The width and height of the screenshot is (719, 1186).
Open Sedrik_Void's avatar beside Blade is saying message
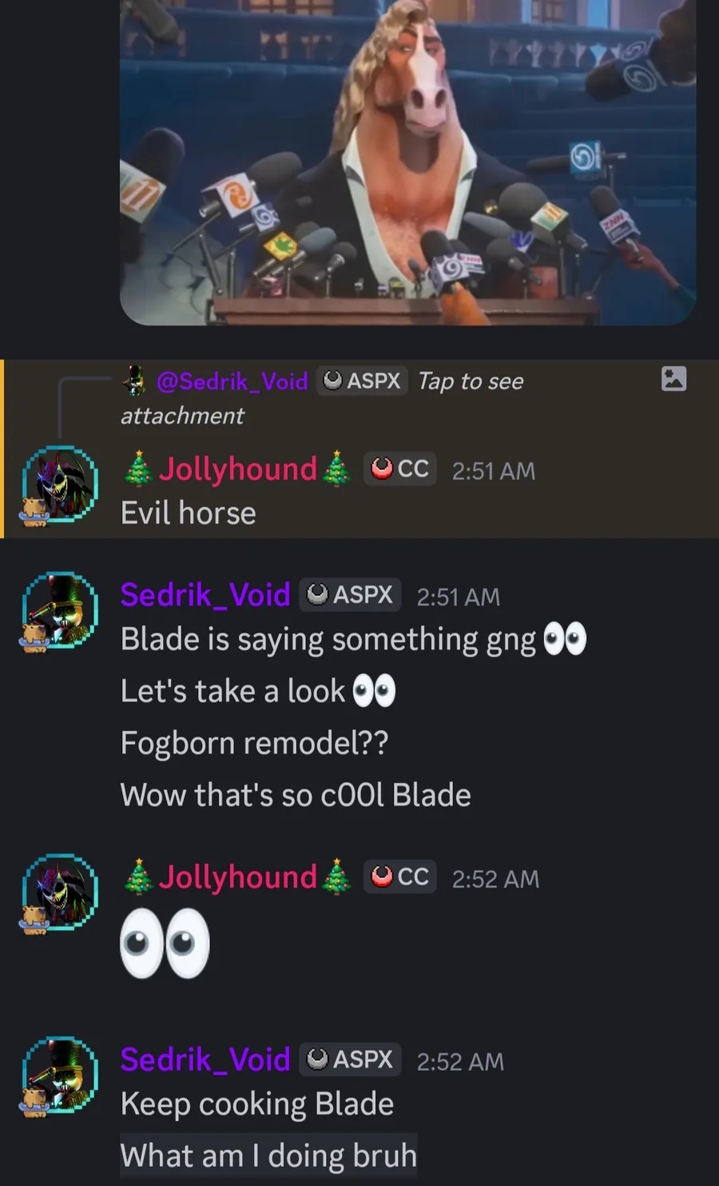pos(60,611)
